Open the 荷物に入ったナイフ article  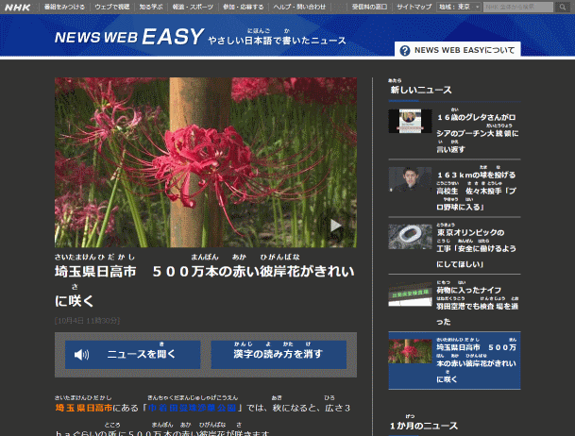(477, 306)
